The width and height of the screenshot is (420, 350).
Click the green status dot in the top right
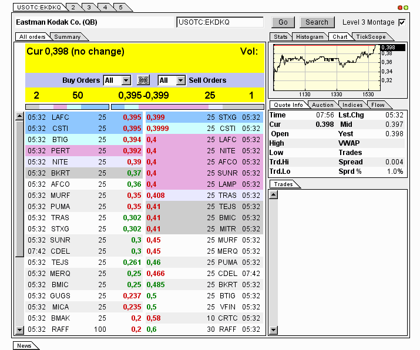406,8
